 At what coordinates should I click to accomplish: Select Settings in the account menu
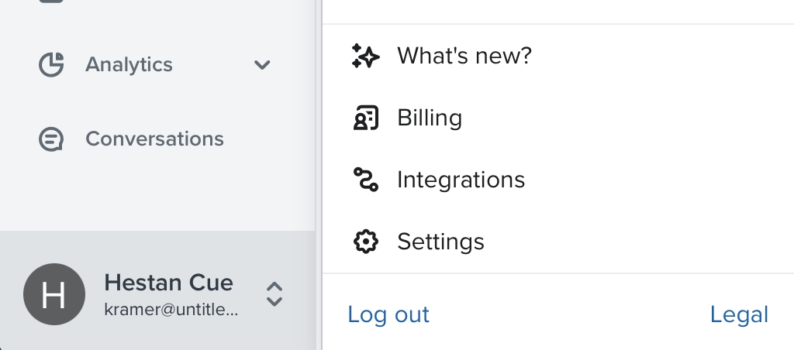click(x=440, y=242)
